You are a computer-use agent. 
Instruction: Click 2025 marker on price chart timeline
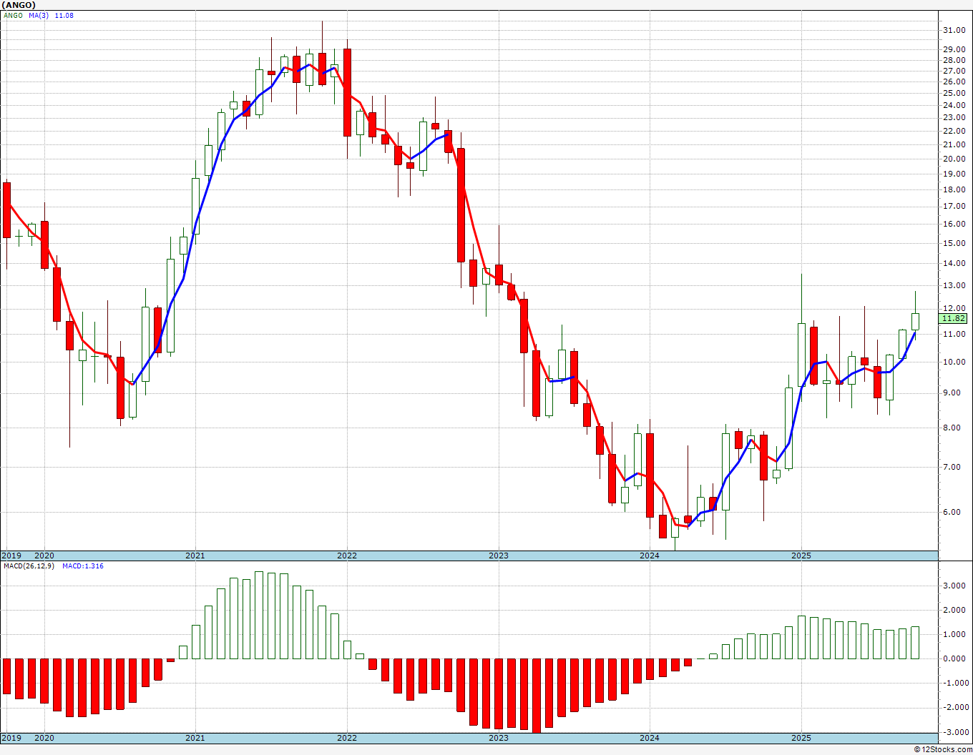coord(801,556)
